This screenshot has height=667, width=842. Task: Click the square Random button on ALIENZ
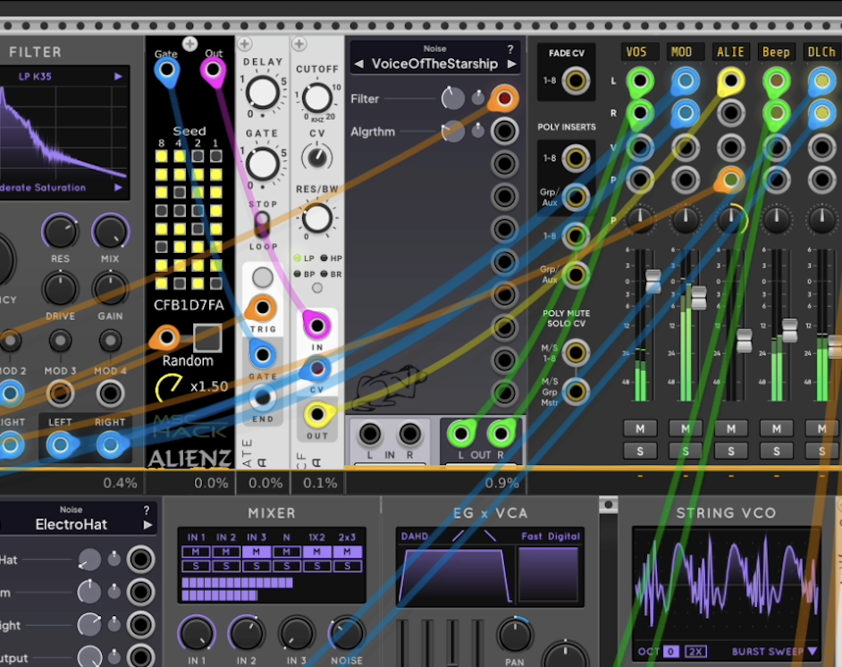click(207, 338)
